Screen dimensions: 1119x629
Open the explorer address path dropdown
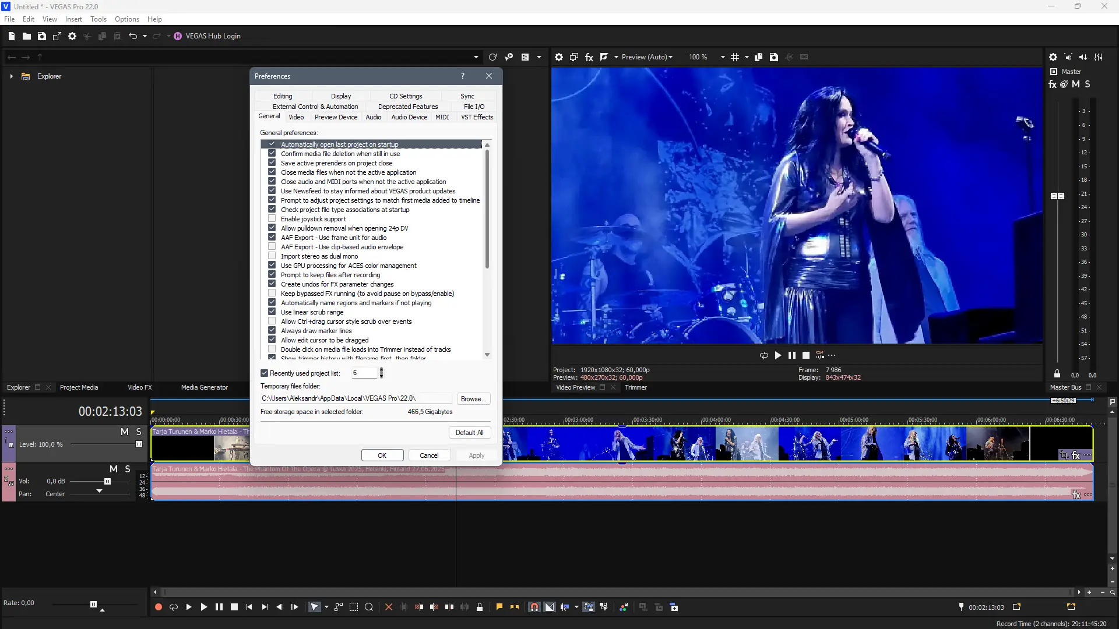pos(476,57)
